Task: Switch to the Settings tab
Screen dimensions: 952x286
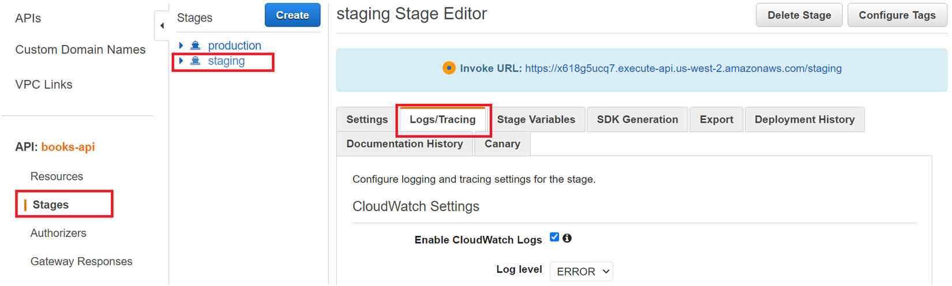Action: [x=367, y=119]
